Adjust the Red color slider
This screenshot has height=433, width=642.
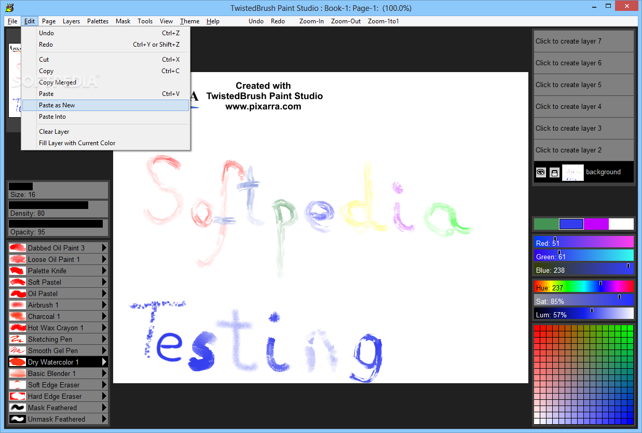click(584, 242)
